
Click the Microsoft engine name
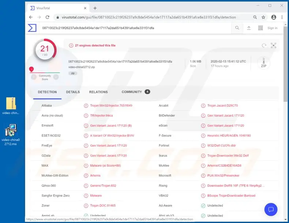[x=165, y=175]
